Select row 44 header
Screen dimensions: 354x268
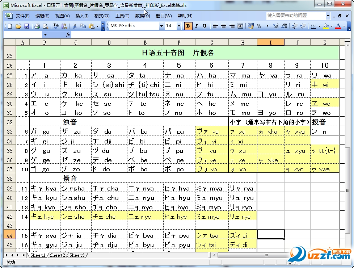(9, 235)
